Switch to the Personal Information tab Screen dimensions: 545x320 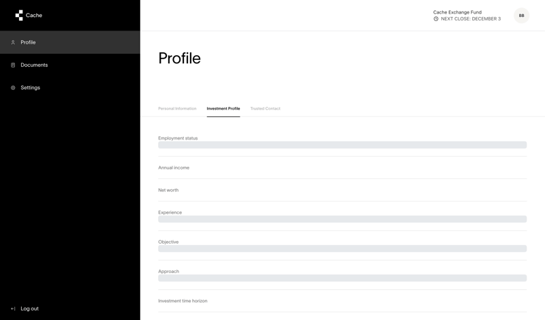(x=177, y=109)
